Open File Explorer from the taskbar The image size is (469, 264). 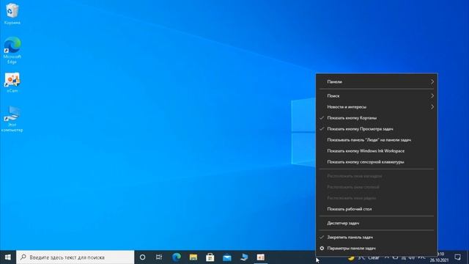[x=193, y=257]
